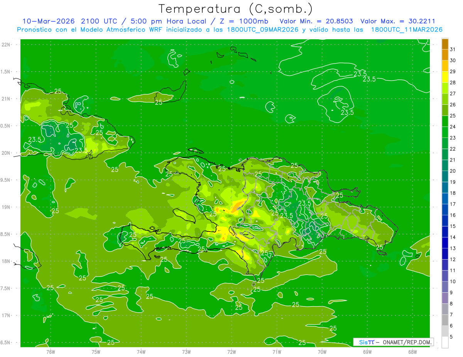This screenshot has width=463, height=357.
Task: Click the "21N" latitude axis label
Action: point(5,99)
